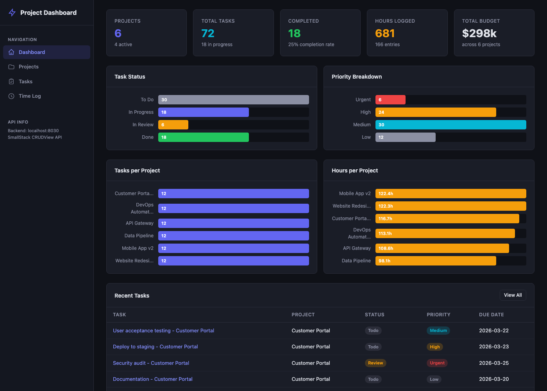Click the Data Pipeline bar in Tasks per Project
This screenshot has height=391, width=547.
click(233, 236)
